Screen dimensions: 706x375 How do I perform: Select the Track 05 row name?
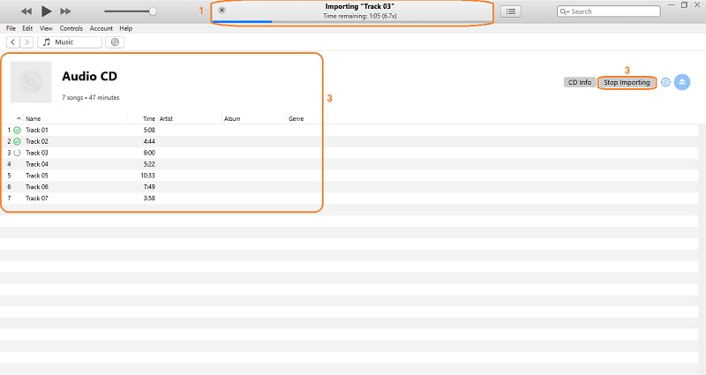click(x=37, y=176)
